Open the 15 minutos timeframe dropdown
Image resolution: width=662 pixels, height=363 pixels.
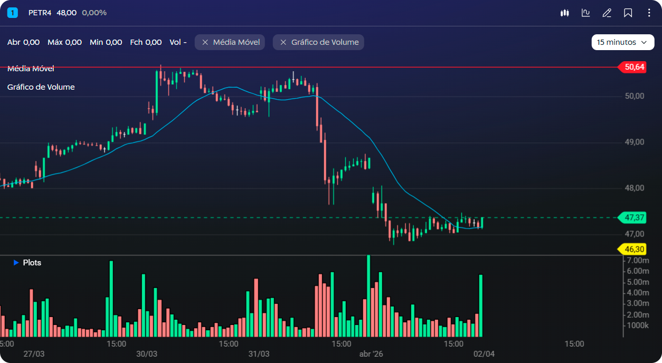pos(622,42)
